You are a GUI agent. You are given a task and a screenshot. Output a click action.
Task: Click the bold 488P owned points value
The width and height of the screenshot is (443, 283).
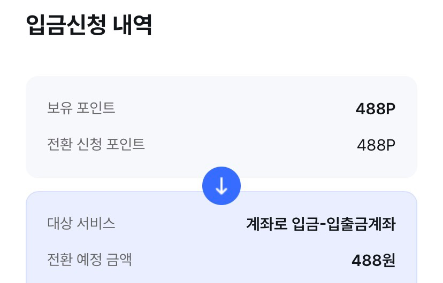coord(375,109)
